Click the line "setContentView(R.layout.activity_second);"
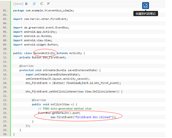Screen dimensions: 172x138 coord(58,79)
